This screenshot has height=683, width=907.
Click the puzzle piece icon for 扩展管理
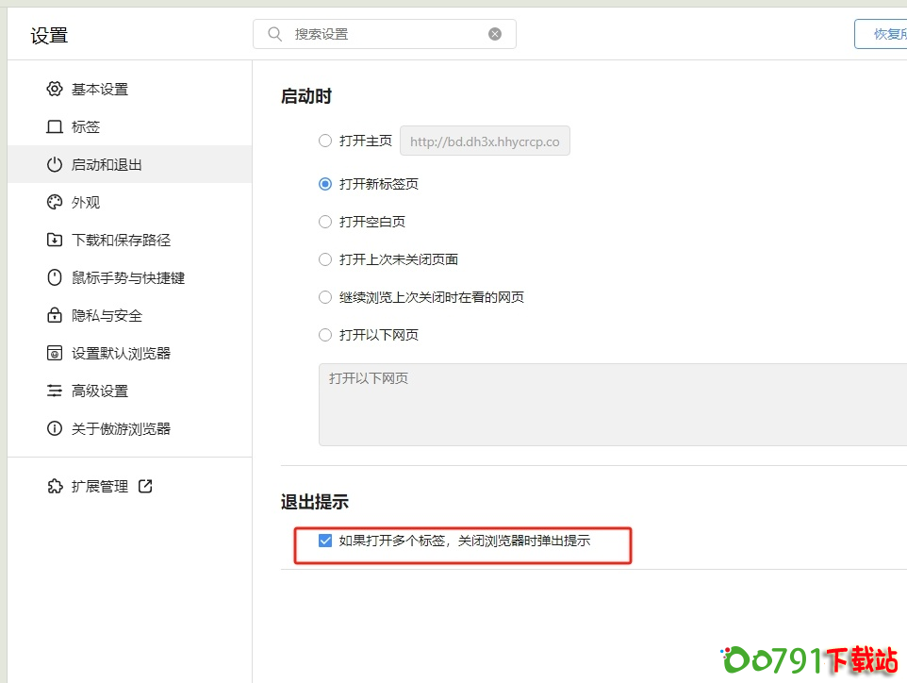pos(54,486)
